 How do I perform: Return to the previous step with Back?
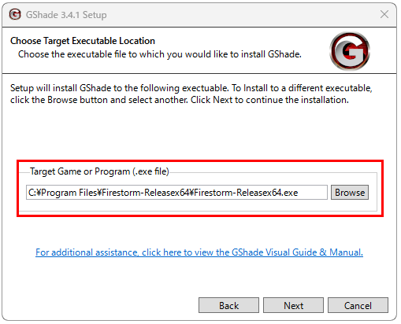(x=228, y=305)
